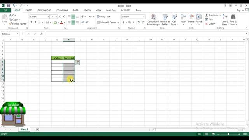The image size is (249, 140).
Task: Top-align the cell contents
Action: pyautogui.click(x=69, y=17)
